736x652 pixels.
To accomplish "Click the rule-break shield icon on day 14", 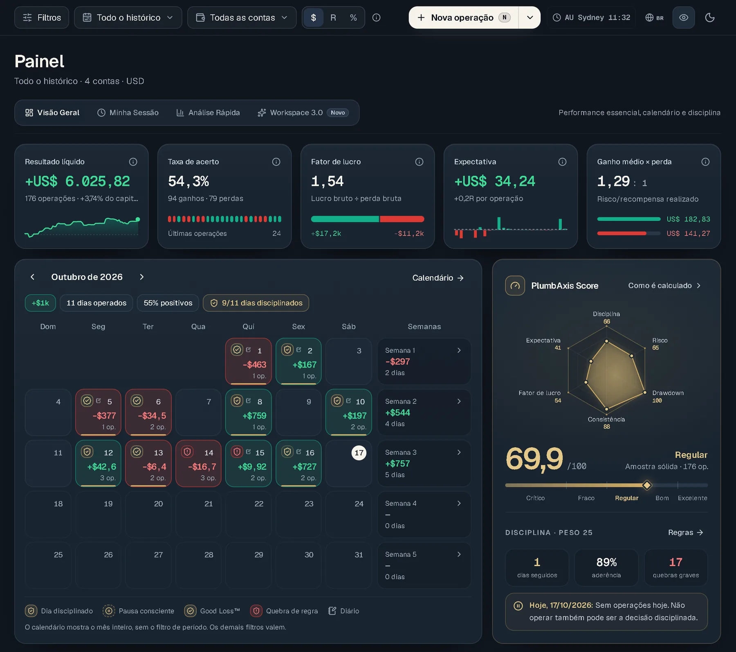I will click(x=187, y=452).
